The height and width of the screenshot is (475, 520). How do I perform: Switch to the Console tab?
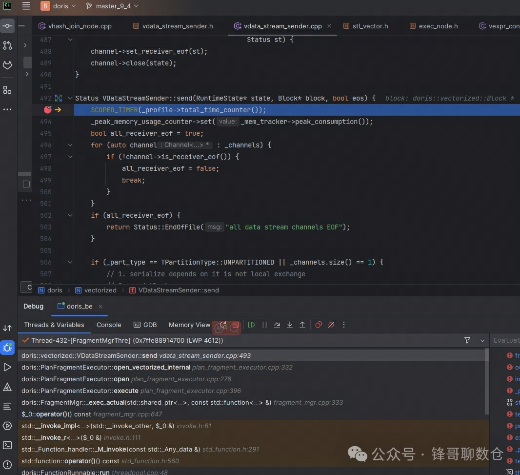click(109, 325)
